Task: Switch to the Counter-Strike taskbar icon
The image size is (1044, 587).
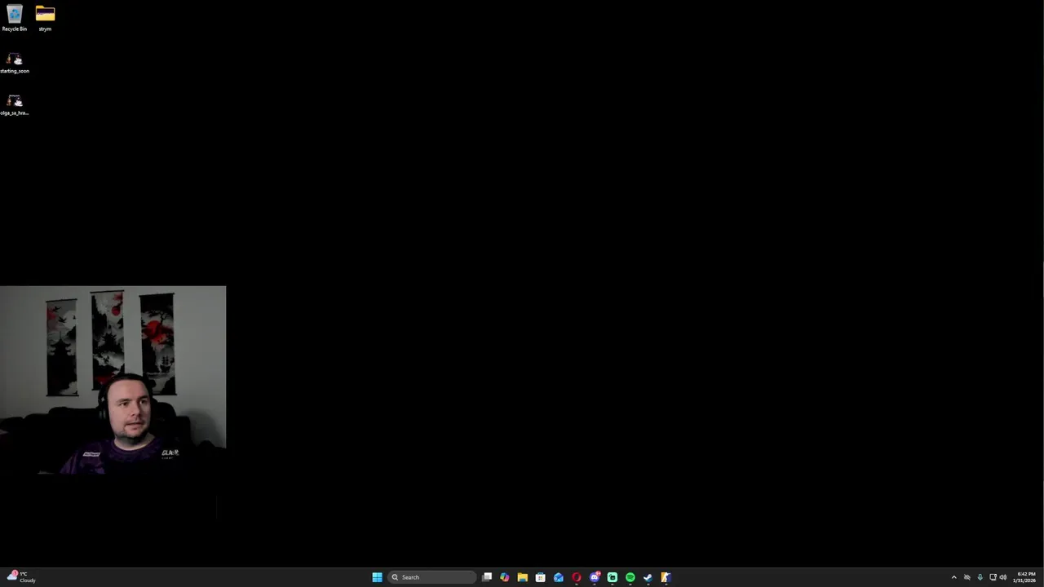Action: 666,577
